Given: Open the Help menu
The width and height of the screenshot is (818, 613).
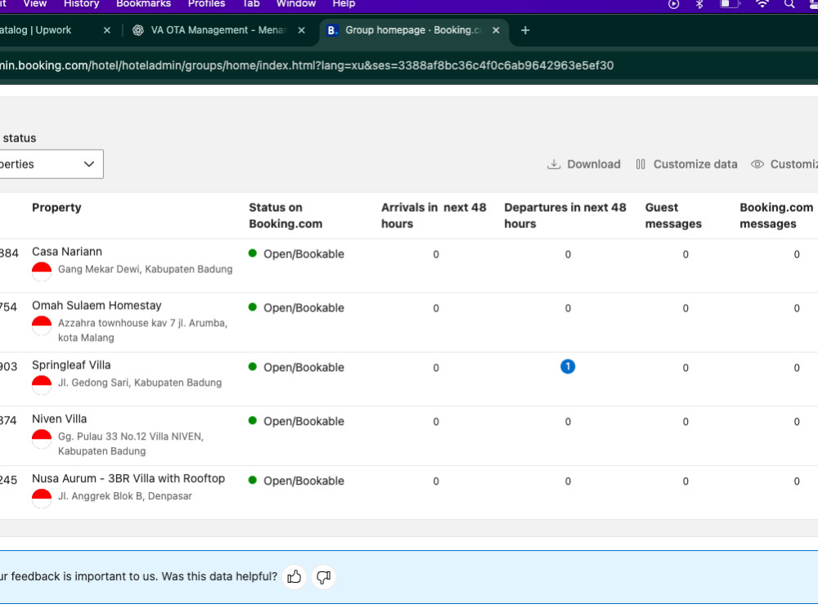Looking at the screenshot, I should click(344, 3).
